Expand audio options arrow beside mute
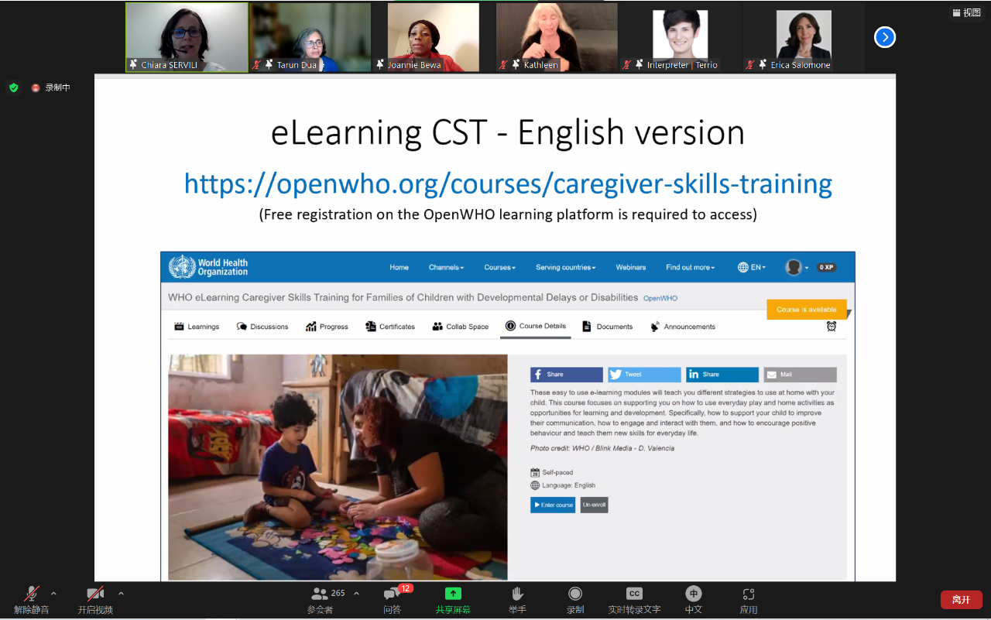Screen dimensions: 991x620 tap(53, 594)
